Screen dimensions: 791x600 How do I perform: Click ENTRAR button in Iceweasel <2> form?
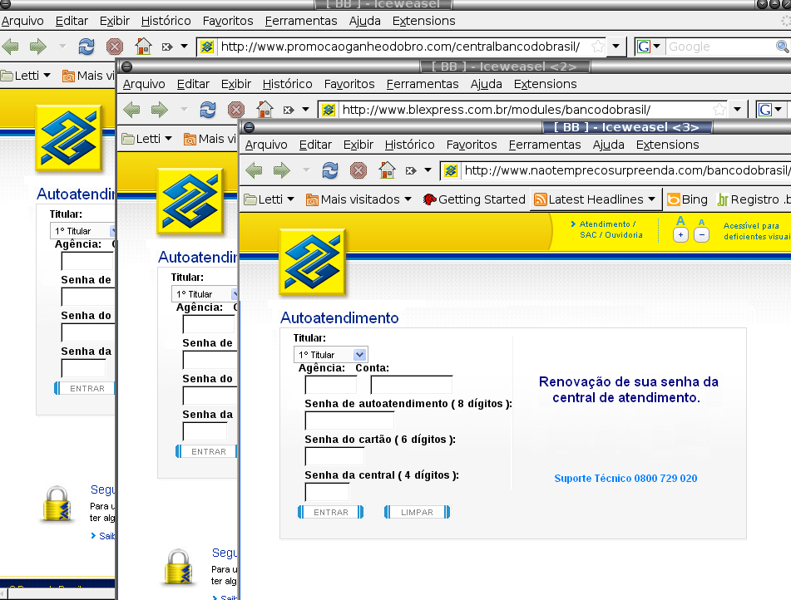[x=207, y=452]
